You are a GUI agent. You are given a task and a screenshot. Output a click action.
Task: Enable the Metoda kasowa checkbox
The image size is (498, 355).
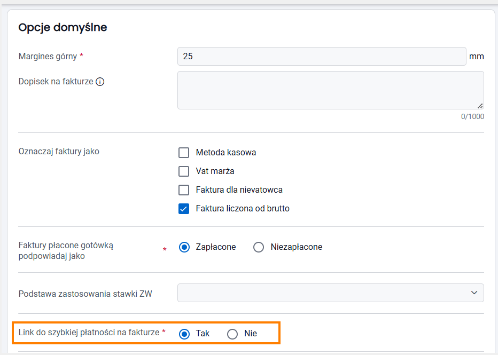pos(184,153)
